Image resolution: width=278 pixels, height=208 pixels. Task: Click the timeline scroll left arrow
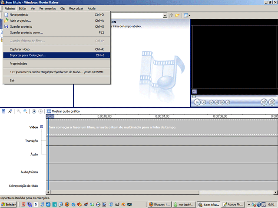click(x=48, y=192)
